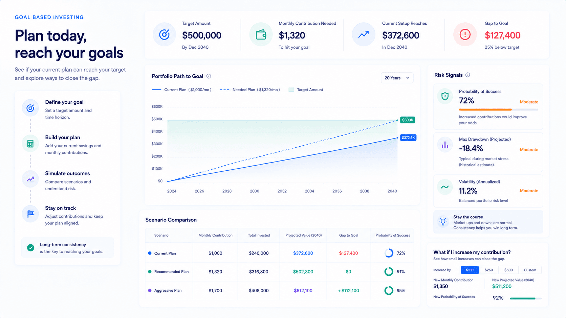Click the Max Drawdown bar chart icon

(x=445, y=145)
